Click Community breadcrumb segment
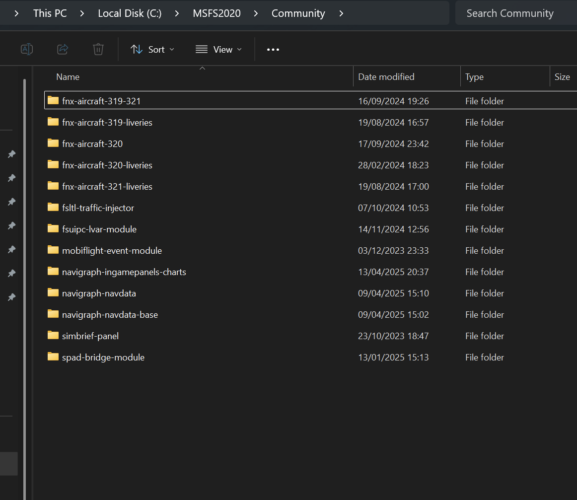 (x=298, y=13)
